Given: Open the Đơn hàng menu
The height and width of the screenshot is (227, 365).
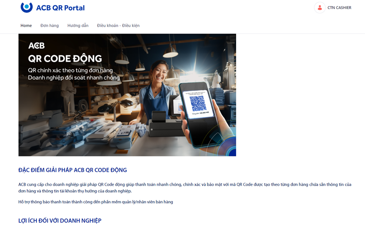Looking at the screenshot, I should coord(49,26).
